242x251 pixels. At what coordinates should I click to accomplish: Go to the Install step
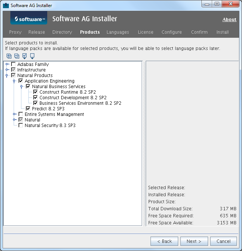222,32
